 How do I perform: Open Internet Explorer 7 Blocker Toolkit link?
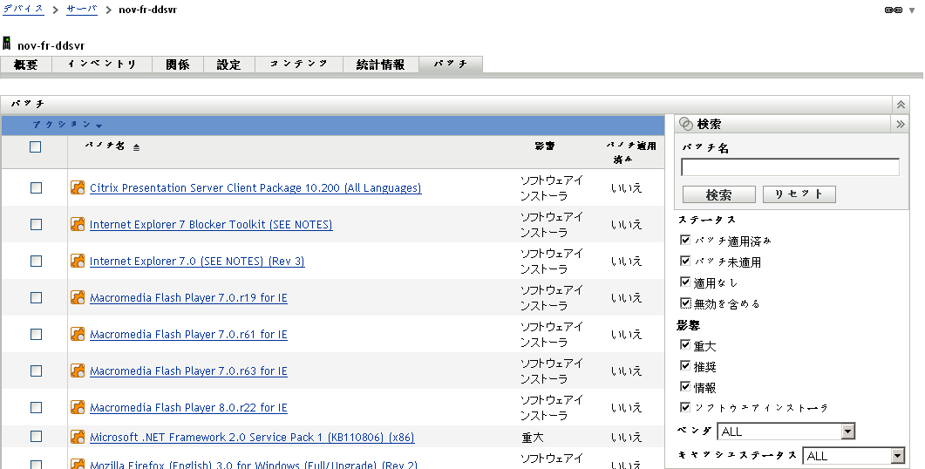pyautogui.click(x=211, y=224)
